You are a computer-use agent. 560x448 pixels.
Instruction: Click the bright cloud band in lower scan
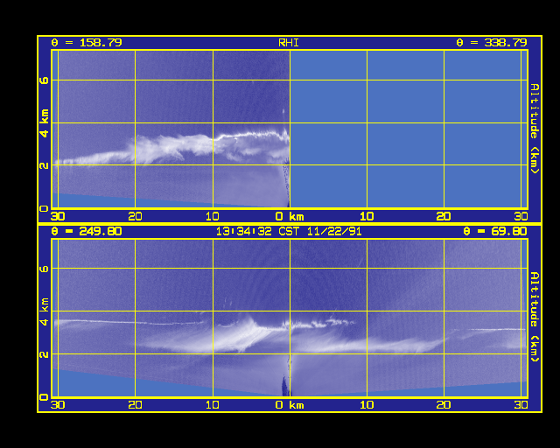coord(250,336)
